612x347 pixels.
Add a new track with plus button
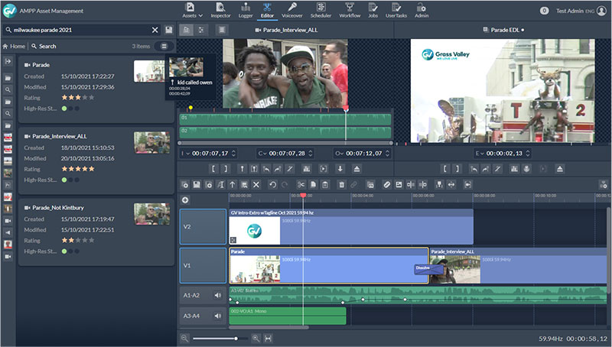(185, 200)
